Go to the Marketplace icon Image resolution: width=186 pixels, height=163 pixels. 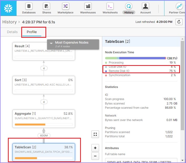pos(65,8)
